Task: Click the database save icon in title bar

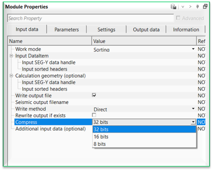Action: point(173,6)
